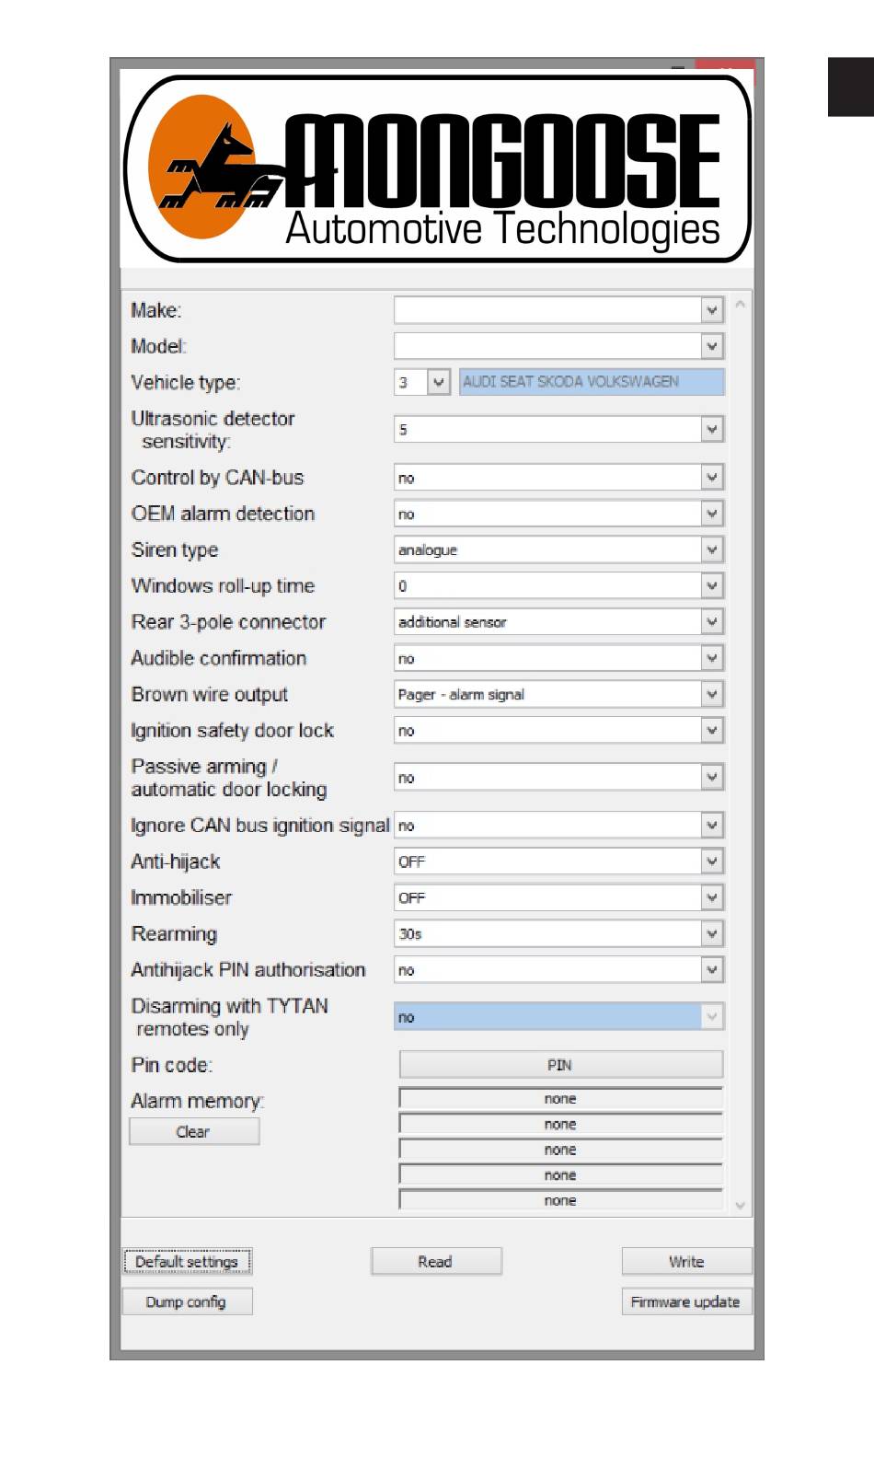This screenshot has width=874, height=1457.
Task: Expand the Antihijack PIN authorisation dropdown
Action: click(558, 970)
